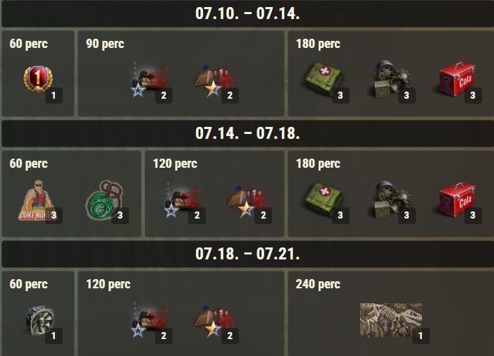Click the first aid kit in 07.10 row
The width and height of the screenshot is (494, 356).
[324, 79]
